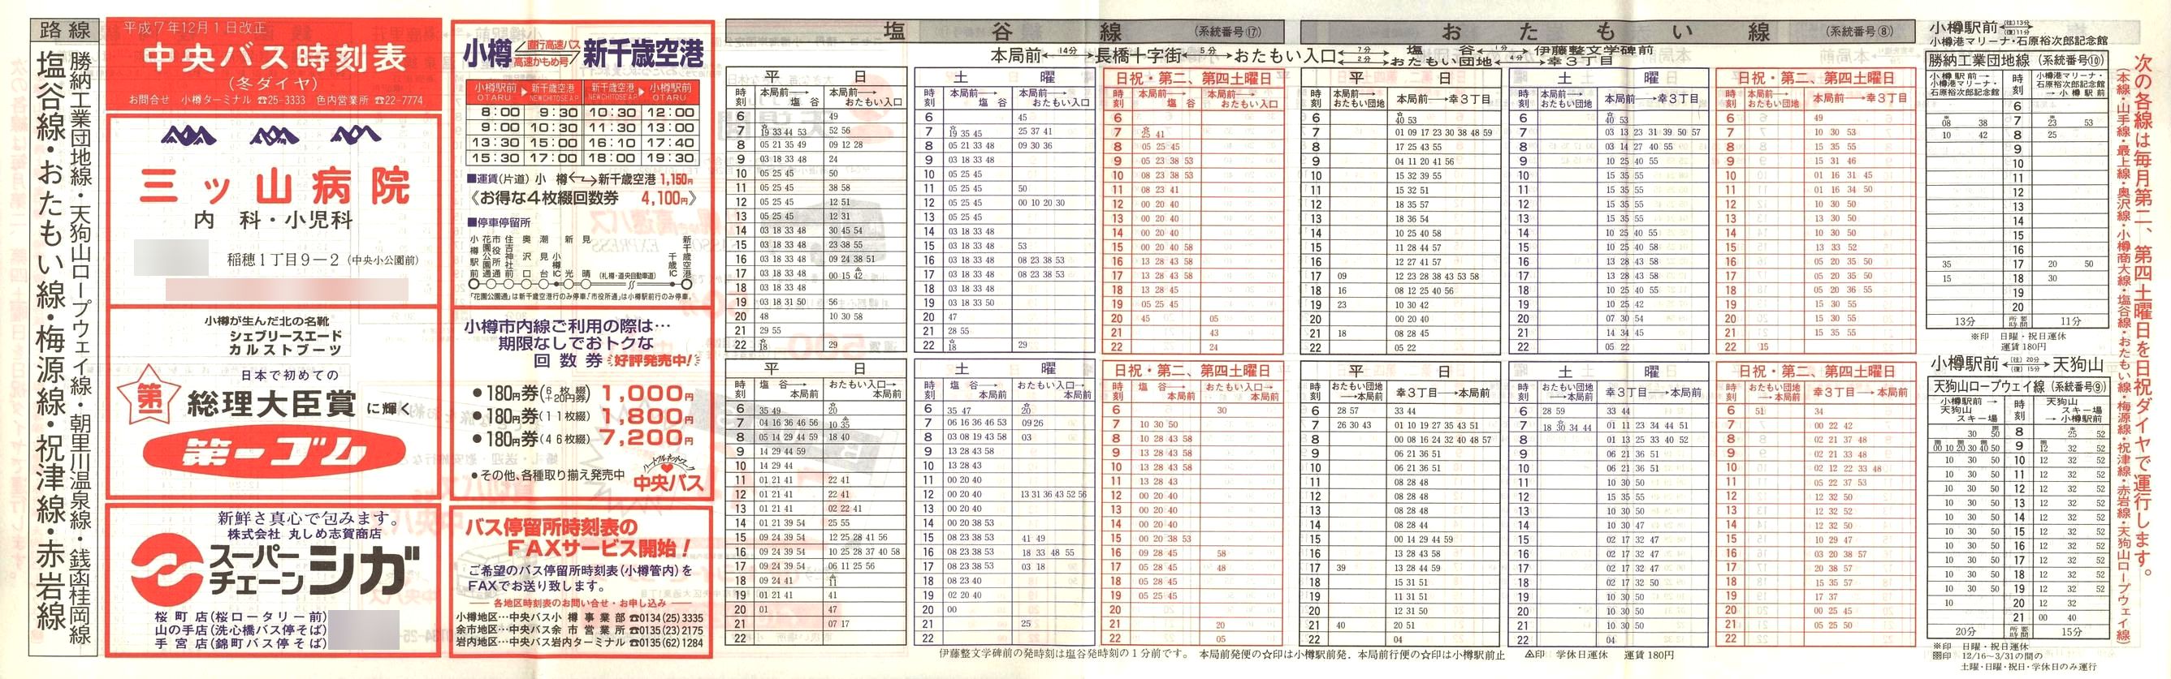This screenshot has height=679, width=2171.
Task: Click the one-way fare 1,150円
Action: coord(676,179)
